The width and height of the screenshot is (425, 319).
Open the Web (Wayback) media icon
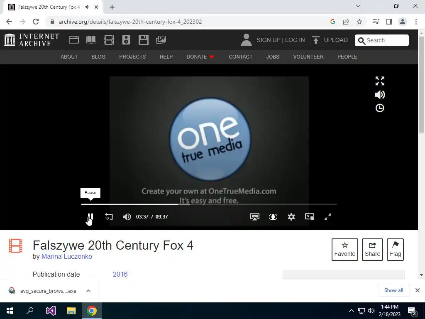point(74,40)
